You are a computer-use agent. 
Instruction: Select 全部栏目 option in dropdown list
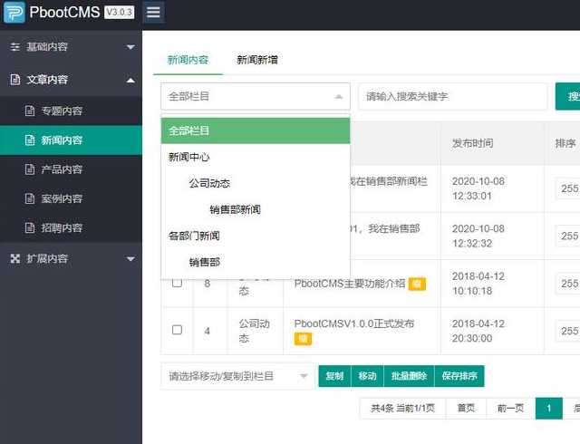pos(256,130)
